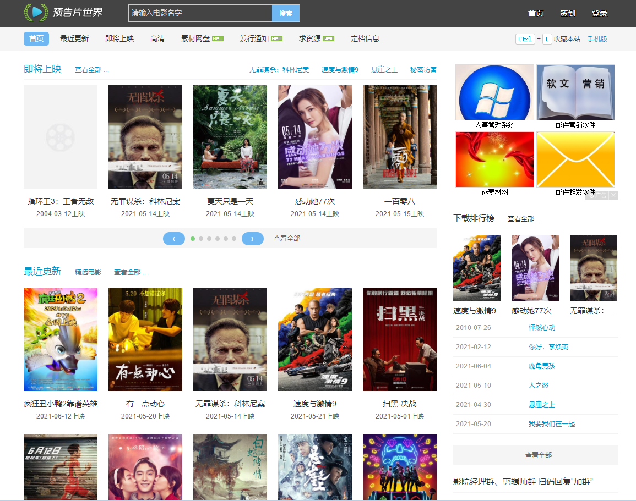636x501 pixels.
Task: Open the 即将上映 navigation tab
Action: (x=119, y=38)
